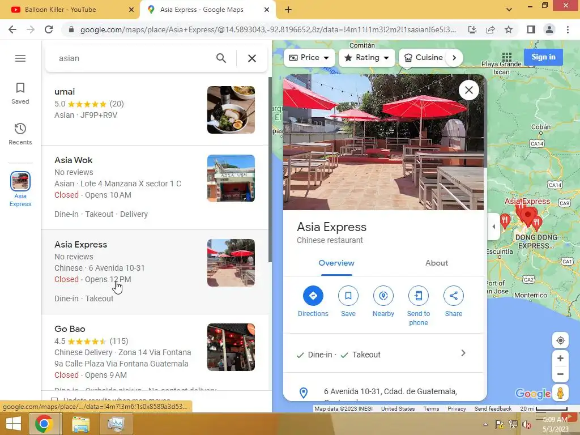Open the Rating filter dropdown
This screenshot has width=580, height=435.
tap(367, 58)
